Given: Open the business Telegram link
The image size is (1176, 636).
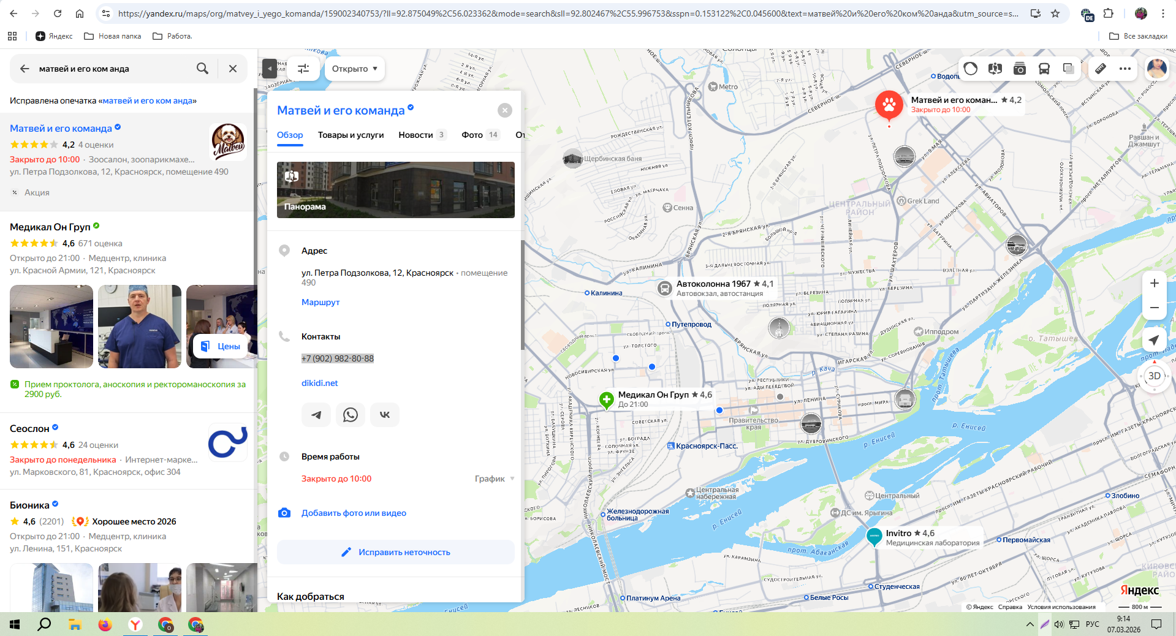Looking at the screenshot, I should tap(316, 415).
